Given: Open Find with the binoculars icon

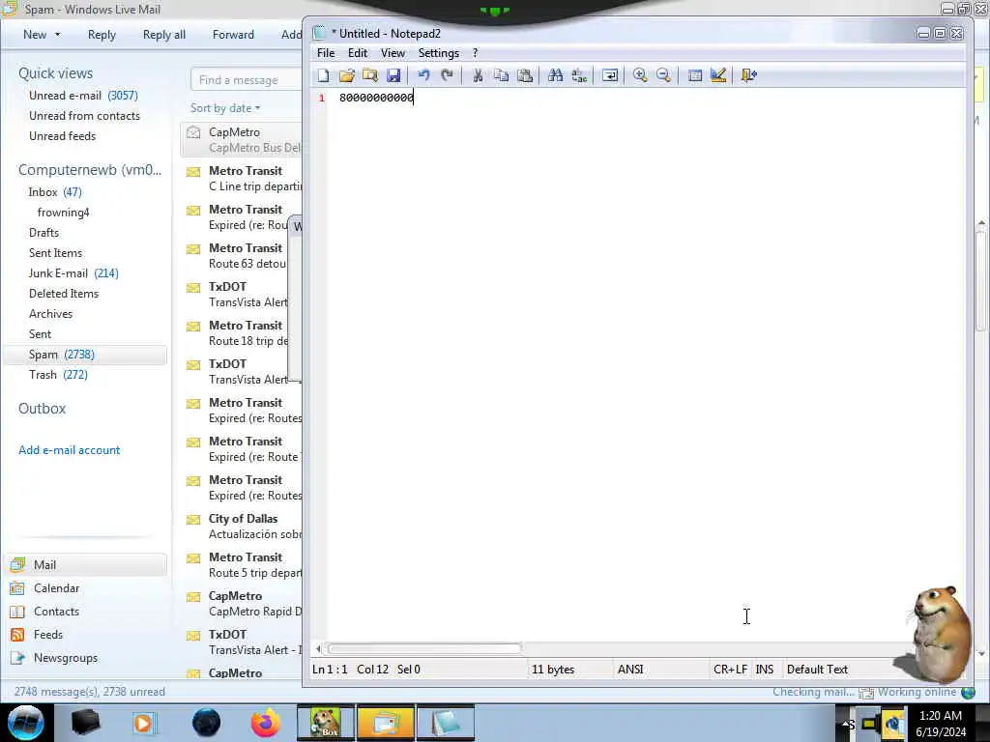Looking at the screenshot, I should (556, 75).
